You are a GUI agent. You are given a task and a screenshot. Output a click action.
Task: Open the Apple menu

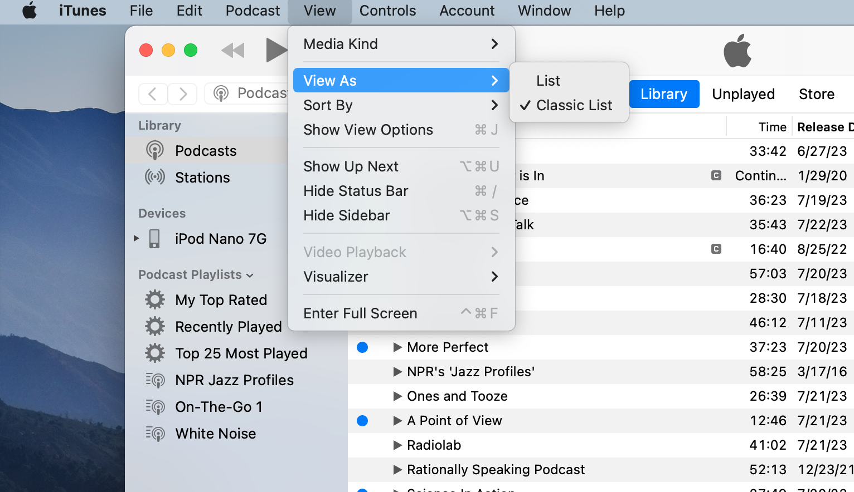pos(30,11)
